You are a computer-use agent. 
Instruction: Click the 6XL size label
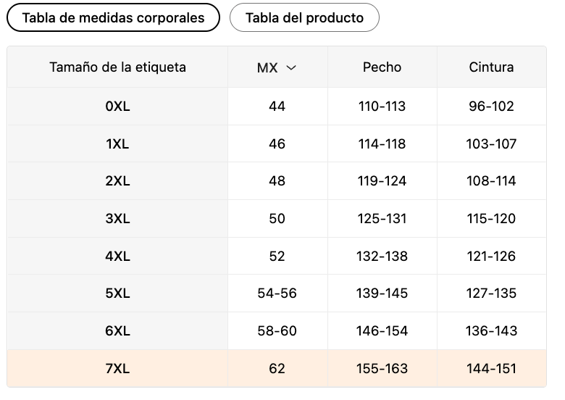point(117,331)
